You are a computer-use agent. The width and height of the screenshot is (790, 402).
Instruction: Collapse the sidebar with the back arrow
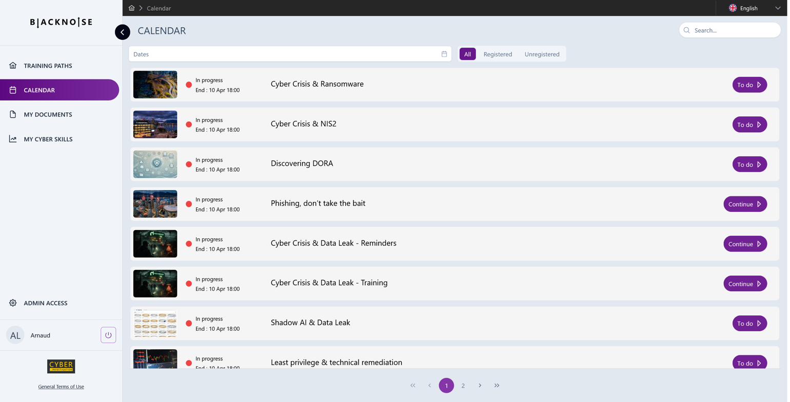tap(122, 32)
